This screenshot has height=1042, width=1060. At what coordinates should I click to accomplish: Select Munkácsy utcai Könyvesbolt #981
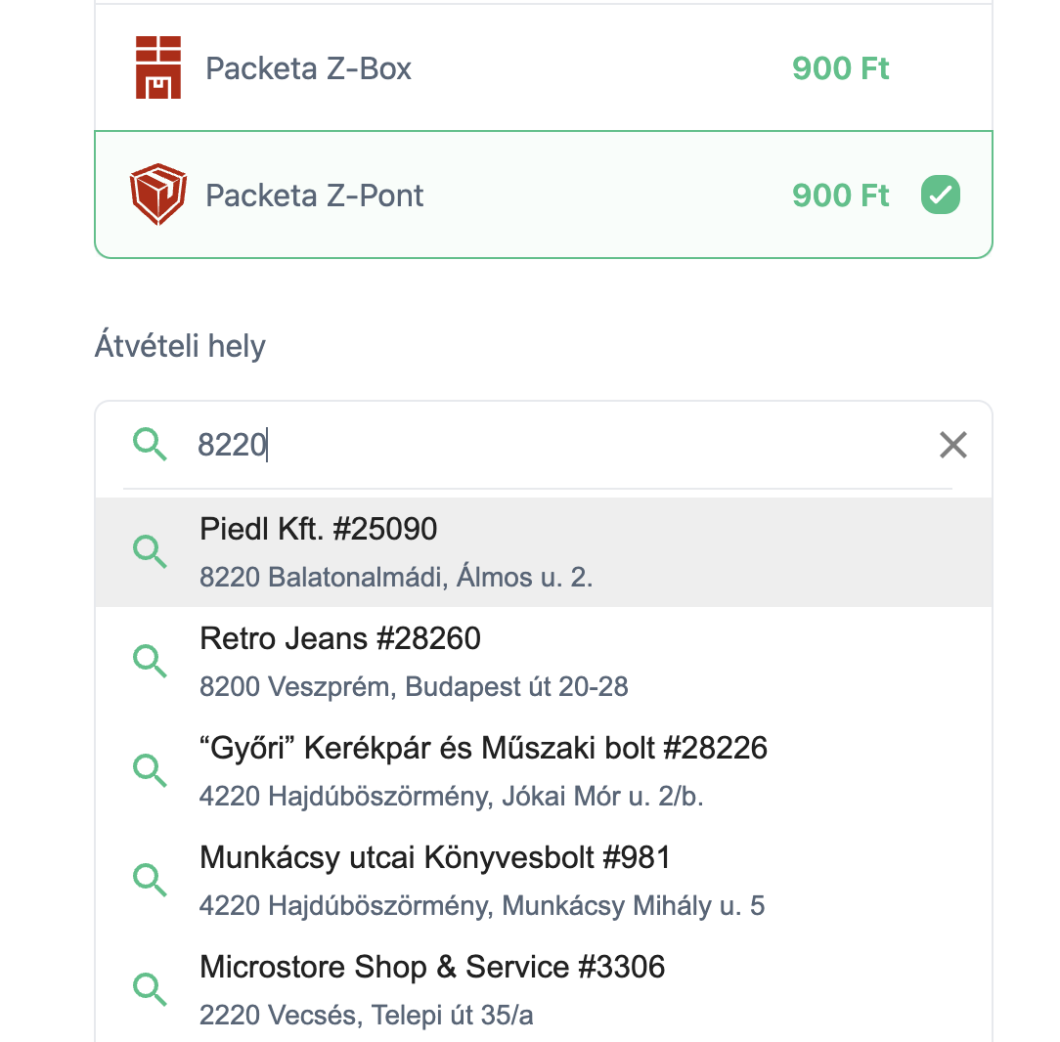coord(435,858)
